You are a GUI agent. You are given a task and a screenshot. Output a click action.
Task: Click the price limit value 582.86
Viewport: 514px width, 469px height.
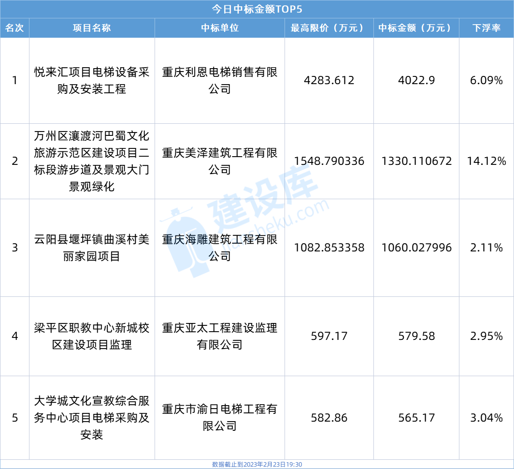(329, 418)
